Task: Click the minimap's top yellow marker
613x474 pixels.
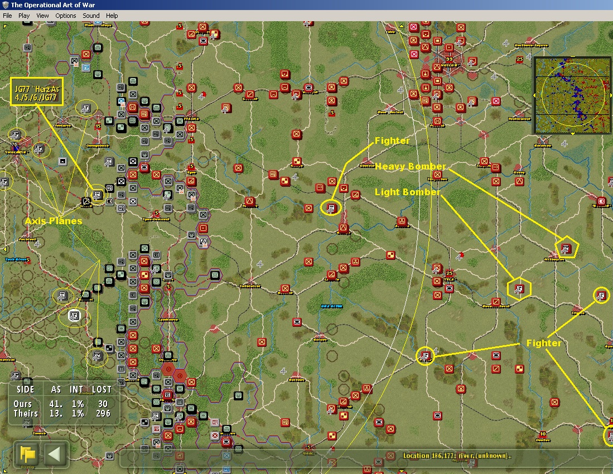Action: click(573, 58)
